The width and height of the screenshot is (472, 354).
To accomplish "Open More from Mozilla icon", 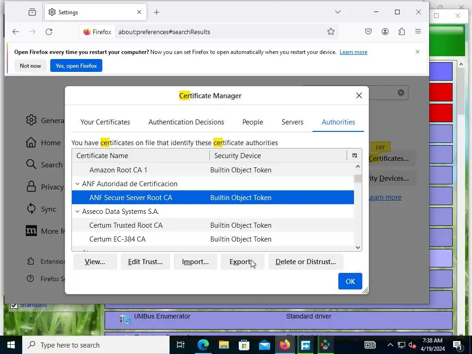I will click(31, 231).
